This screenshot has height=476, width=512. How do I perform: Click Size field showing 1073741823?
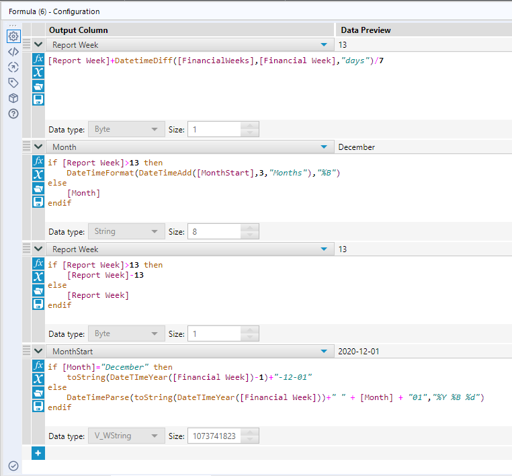click(214, 436)
